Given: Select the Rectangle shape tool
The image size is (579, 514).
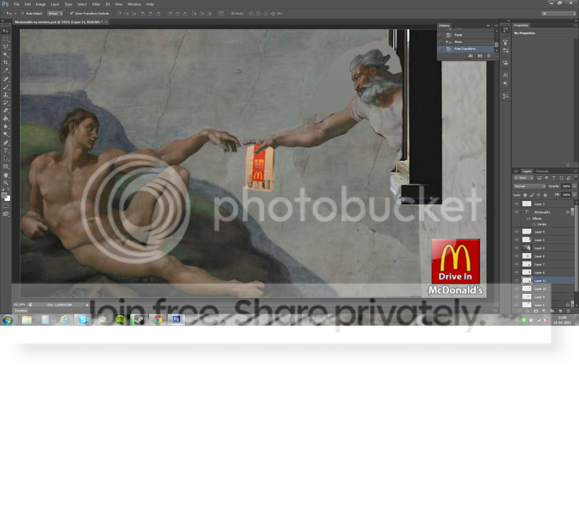Looking at the screenshot, I should 6,166.
